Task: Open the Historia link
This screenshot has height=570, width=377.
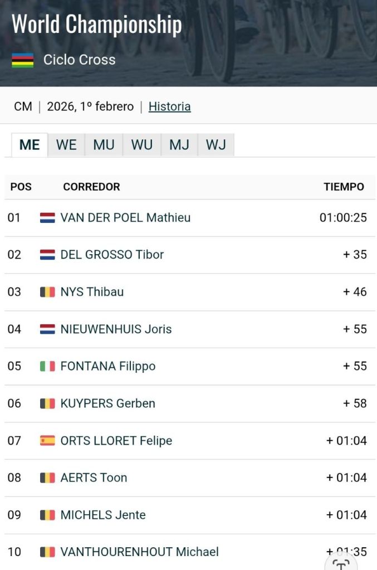Action: pos(169,106)
